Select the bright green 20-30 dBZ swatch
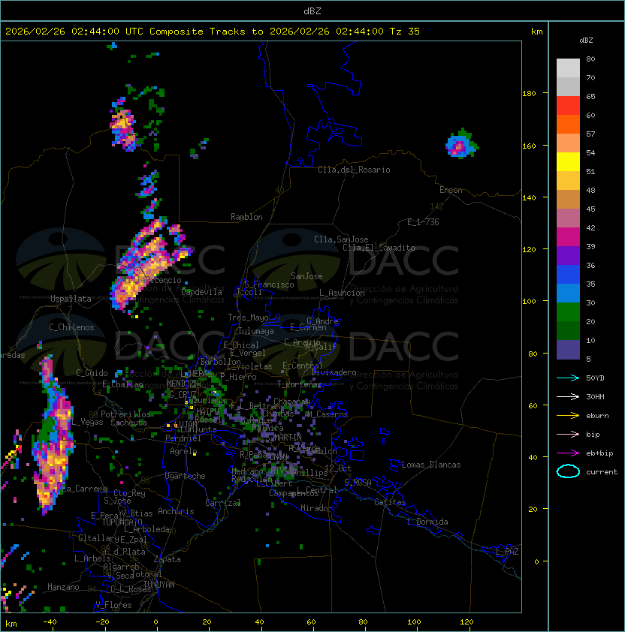Screen dimensions: 625x632 click(x=568, y=312)
